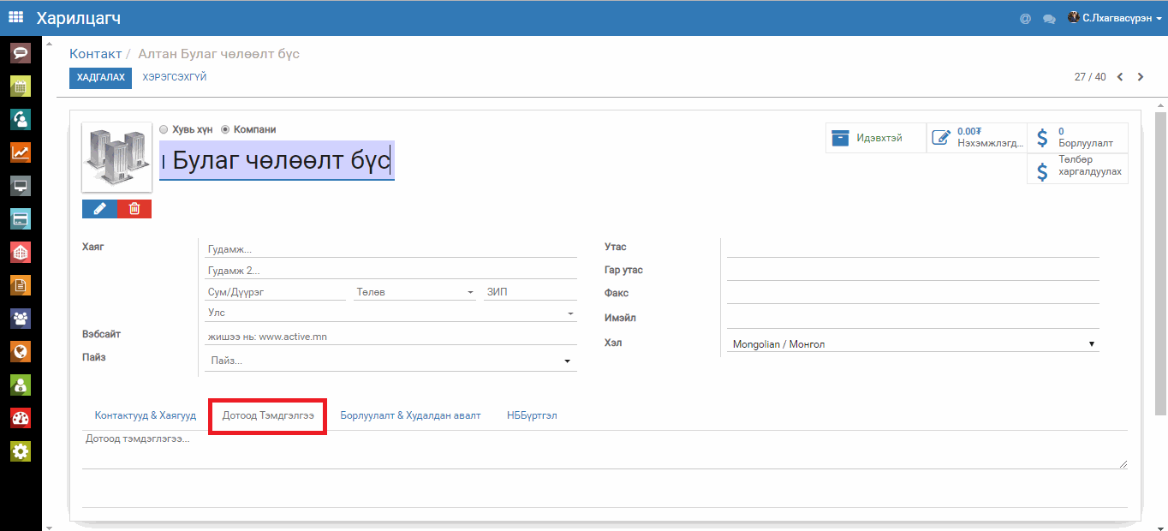Switch to Контактууд & Хаягууд tab
1168x531 pixels.
click(146, 415)
